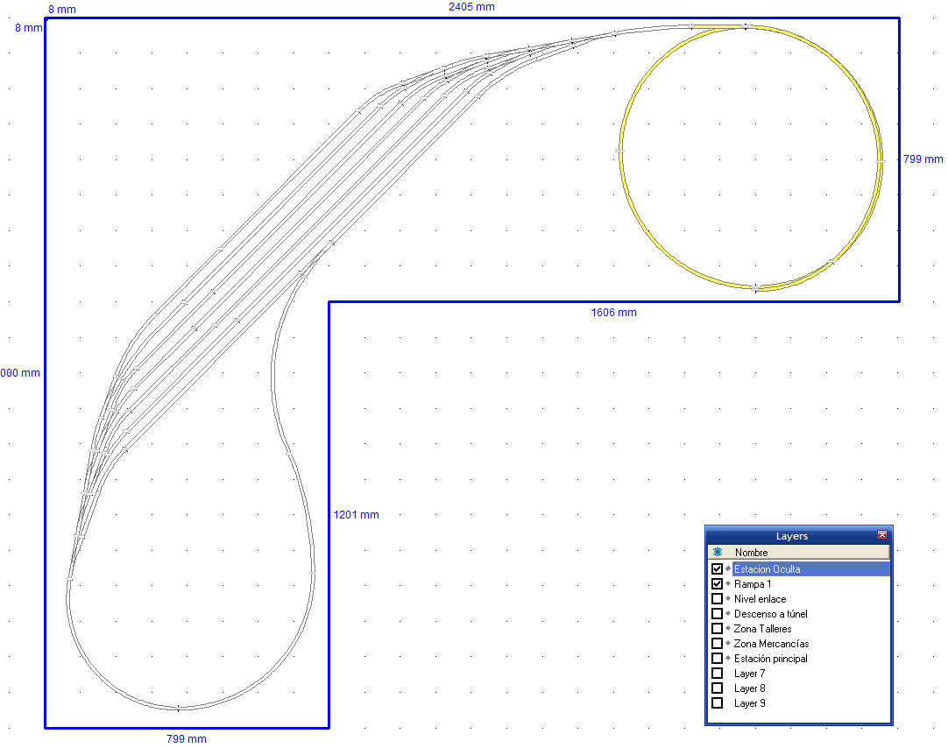Uncheck the Rampa 1 layer checkbox
The image size is (948, 748).
click(x=717, y=583)
